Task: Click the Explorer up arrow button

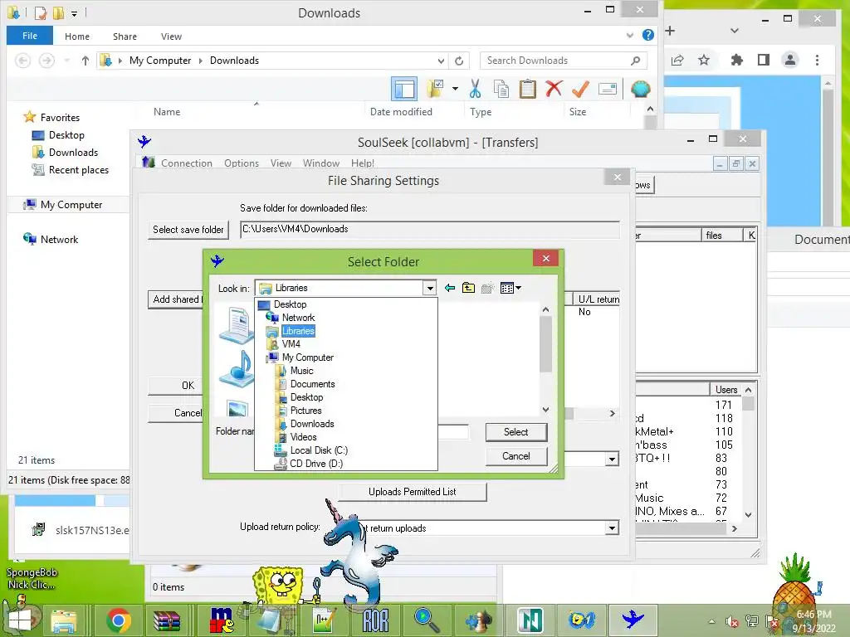Action: pos(85,61)
